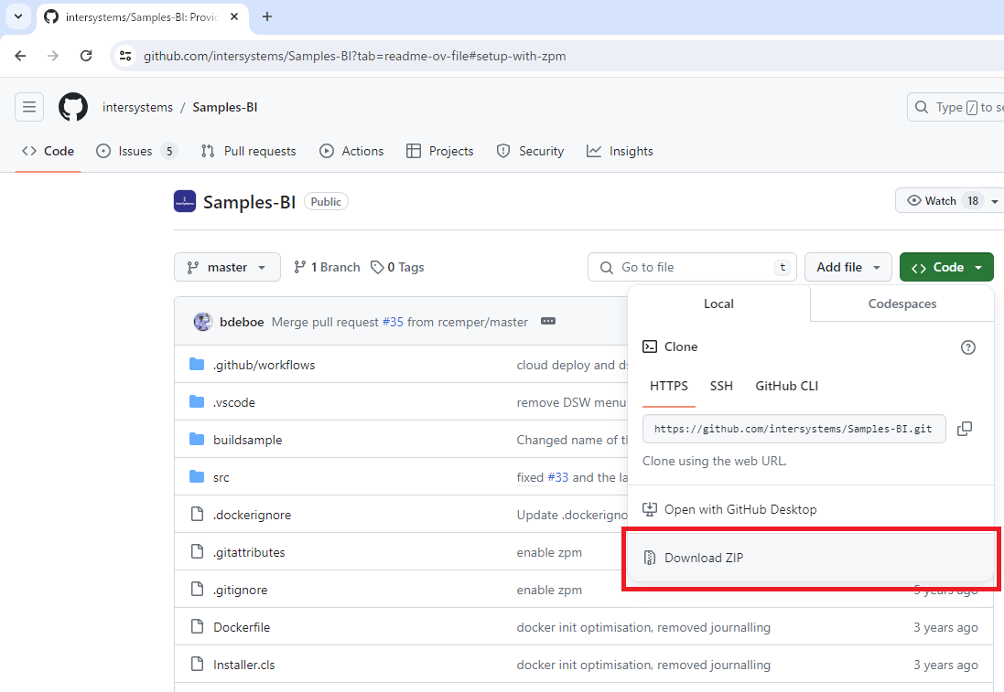The height and width of the screenshot is (692, 1004).
Task: Open the Watch options dropdown arrow
Action: click(994, 201)
